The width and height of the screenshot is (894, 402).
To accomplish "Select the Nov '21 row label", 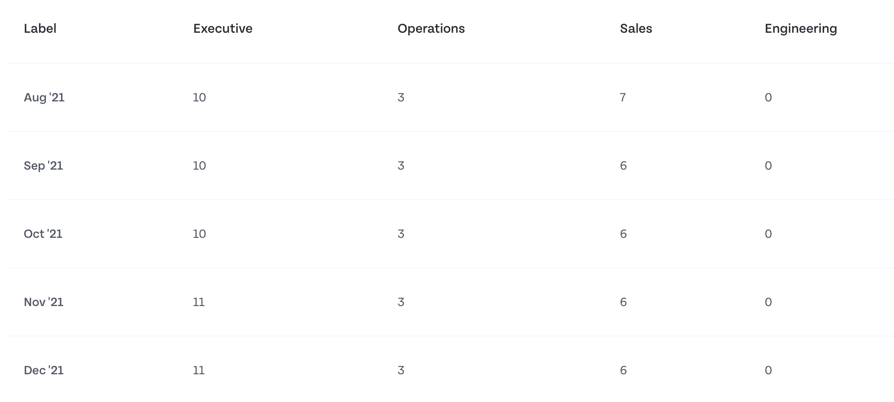I will 43,302.
